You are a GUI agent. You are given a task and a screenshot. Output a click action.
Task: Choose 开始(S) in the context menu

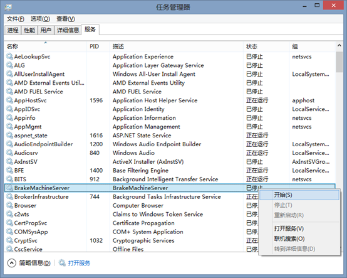(x=299, y=195)
